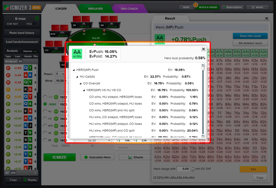Click the popup's scroll down arrow
This screenshot has width=276, height=188.
click(x=203, y=136)
